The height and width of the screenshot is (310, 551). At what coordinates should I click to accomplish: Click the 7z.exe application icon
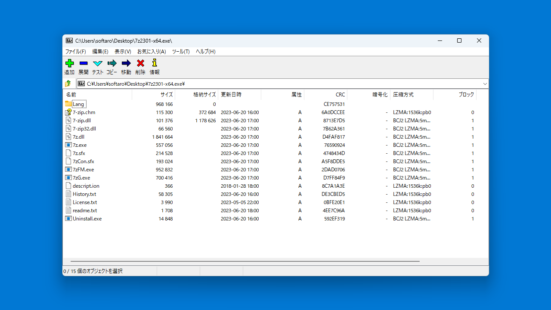click(x=68, y=145)
